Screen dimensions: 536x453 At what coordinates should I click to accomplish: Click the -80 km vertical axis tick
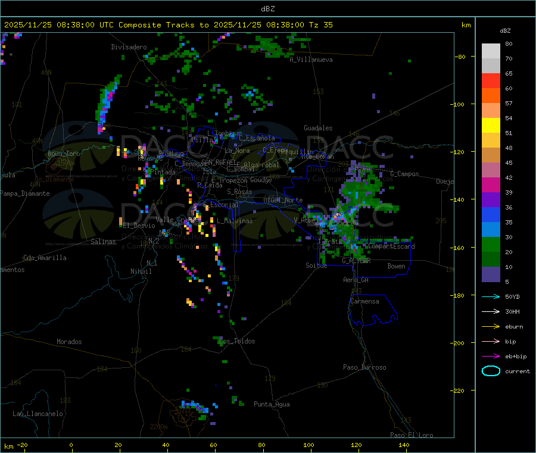(460, 57)
